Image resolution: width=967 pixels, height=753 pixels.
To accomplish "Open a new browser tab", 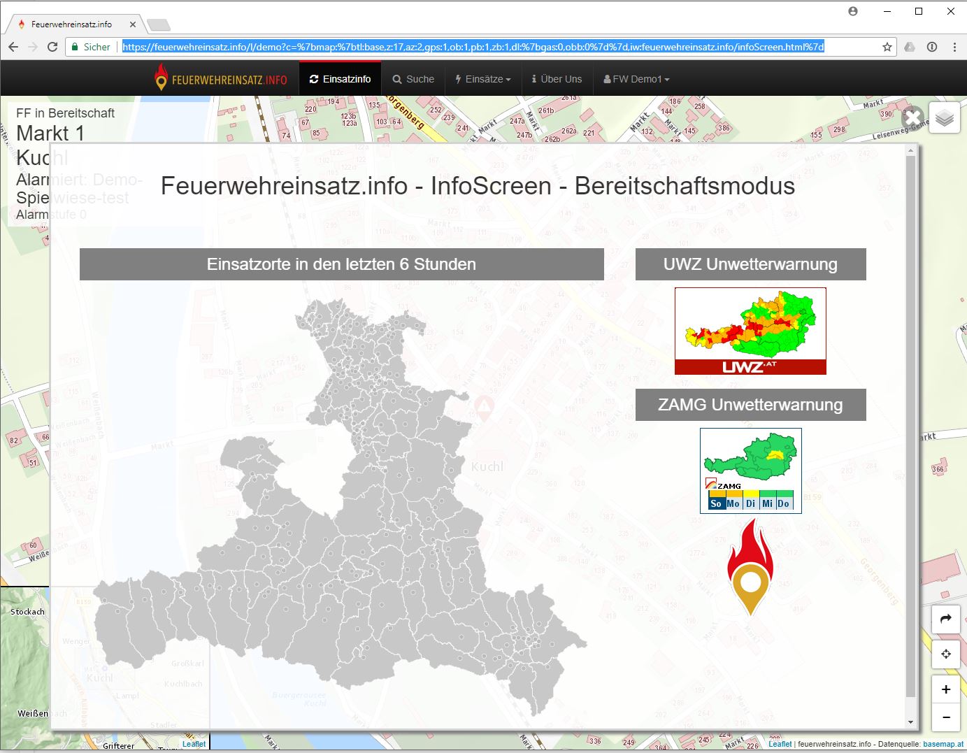I will pos(159,25).
